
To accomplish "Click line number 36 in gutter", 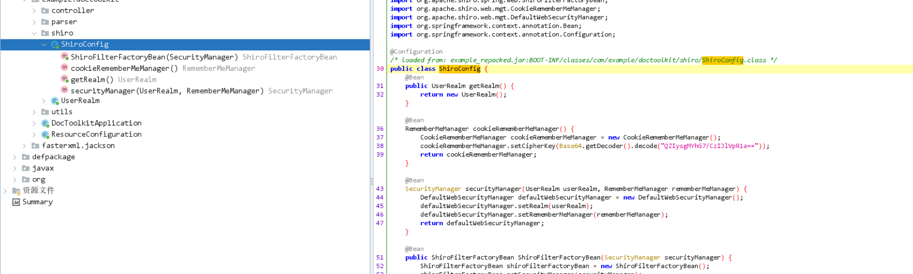I will click(380, 129).
